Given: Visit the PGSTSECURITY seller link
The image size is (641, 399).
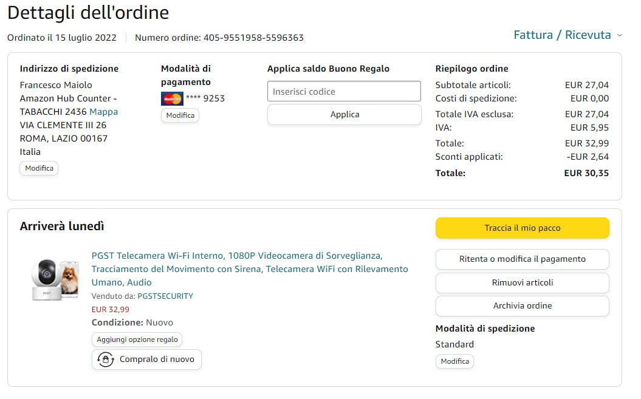Looking at the screenshot, I should (x=165, y=296).
